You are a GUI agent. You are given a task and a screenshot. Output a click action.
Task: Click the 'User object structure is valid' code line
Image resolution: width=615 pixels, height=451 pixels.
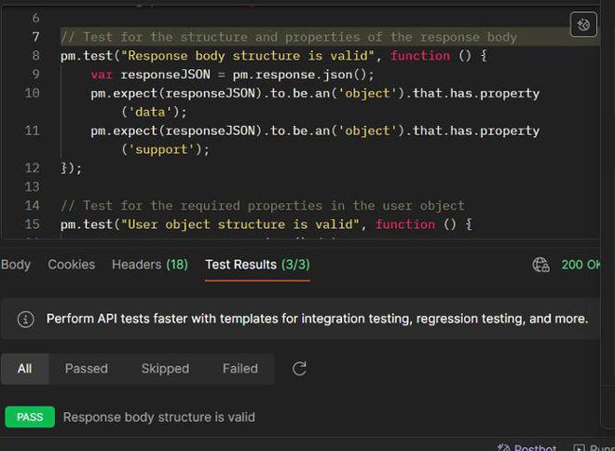click(266, 225)
